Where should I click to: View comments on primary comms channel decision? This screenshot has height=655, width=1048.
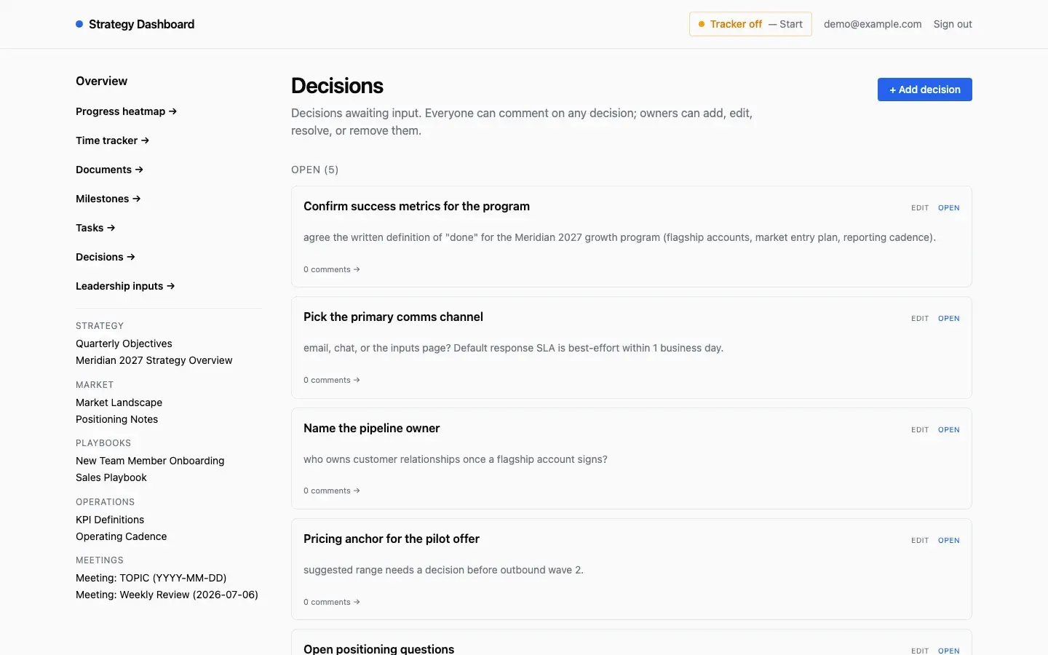pyautogui.click(x=332, y=380)
